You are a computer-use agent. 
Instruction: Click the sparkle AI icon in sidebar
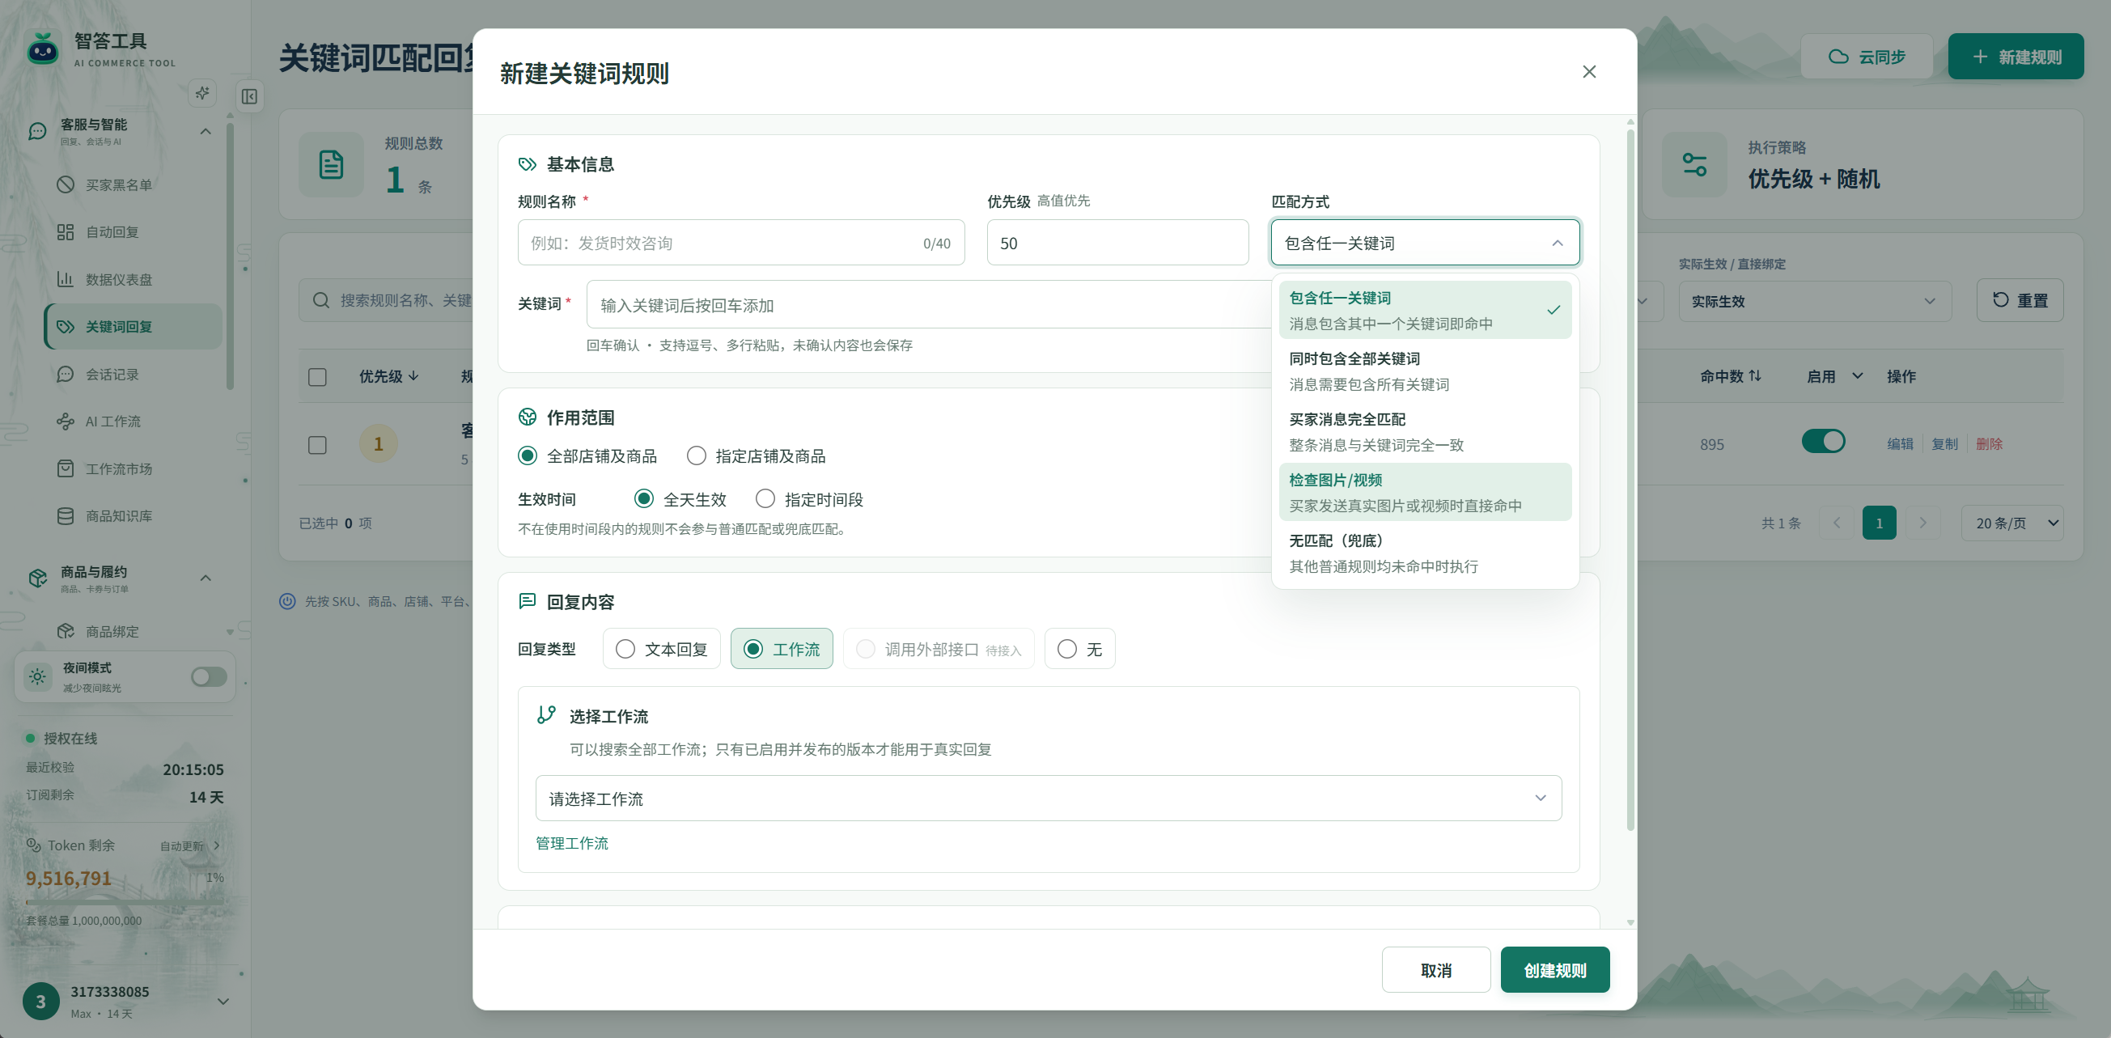(202, 92)
